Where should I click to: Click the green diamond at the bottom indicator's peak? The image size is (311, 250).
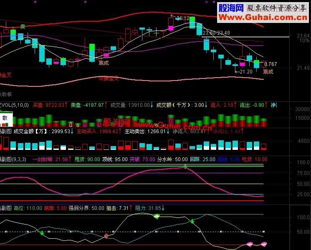pos(157,216)
